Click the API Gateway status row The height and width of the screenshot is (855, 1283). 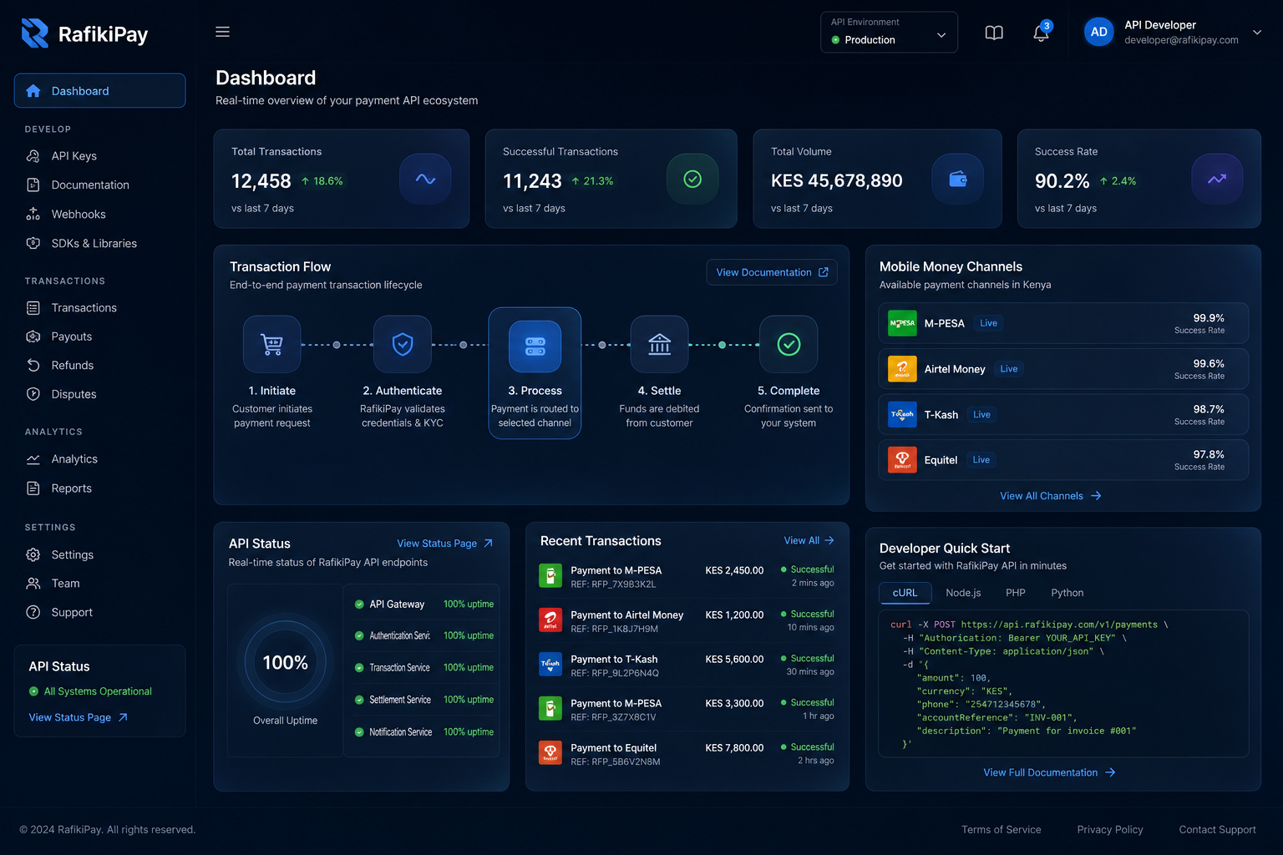424,605
